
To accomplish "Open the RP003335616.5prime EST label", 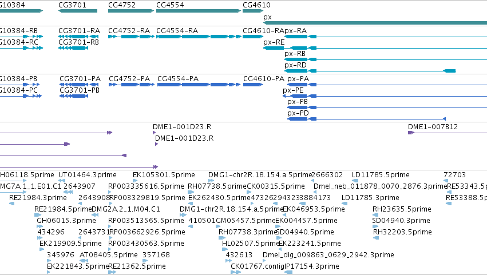I will point(146,186).
